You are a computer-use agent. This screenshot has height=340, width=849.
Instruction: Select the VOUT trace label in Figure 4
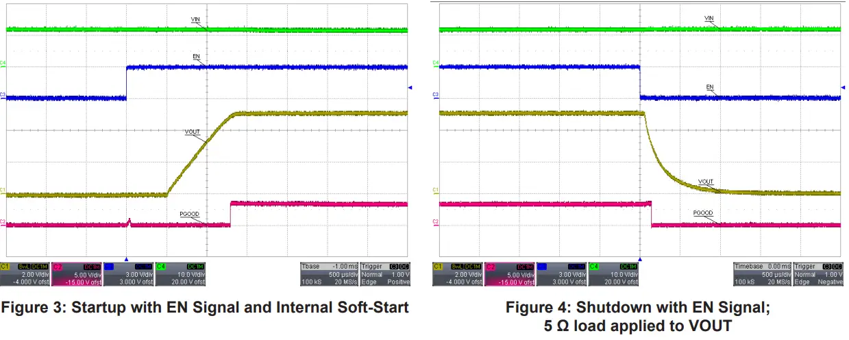706,182
